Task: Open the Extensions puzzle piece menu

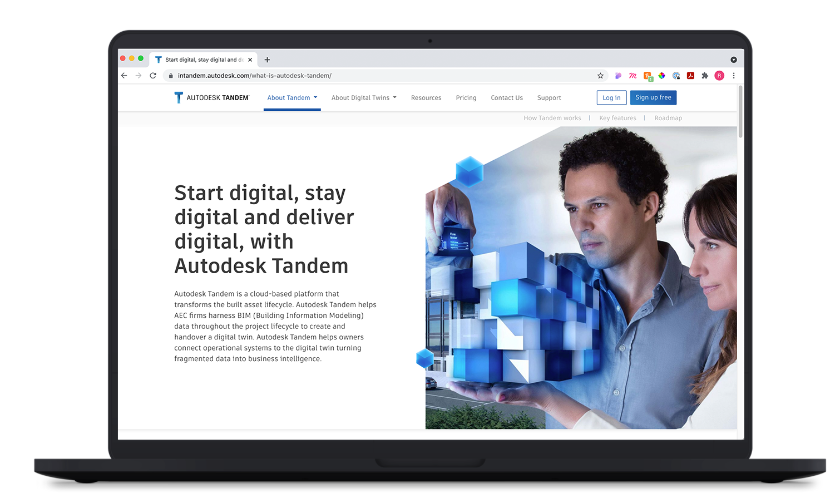Action: 705,76
